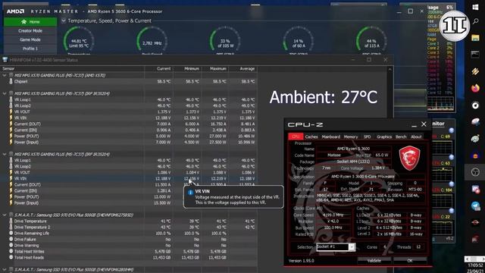Click the HWiNFO scrollbar up arrow

(x=390, y=69)
